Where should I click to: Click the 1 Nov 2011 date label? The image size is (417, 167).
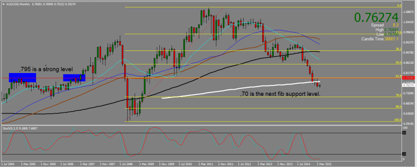(225, 164)
